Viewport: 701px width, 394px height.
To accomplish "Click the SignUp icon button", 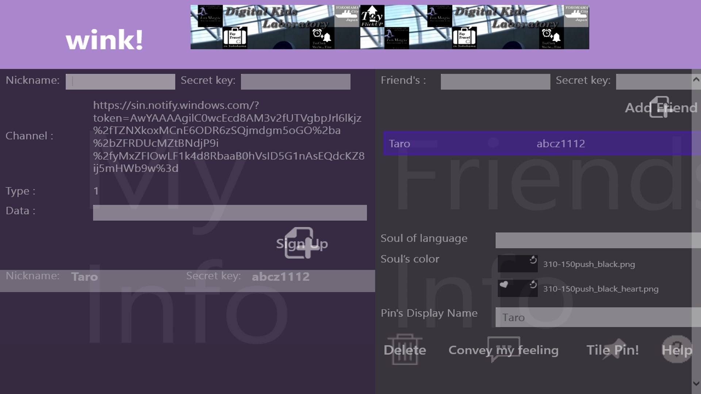I will click(x=300, y=243).
